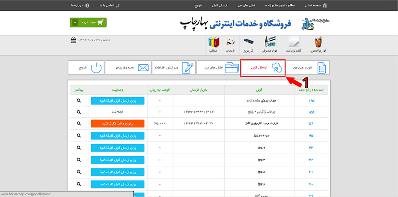Go to My Files tab with folder icon
This screenshot has width=398, height=197.
[218, 68]
